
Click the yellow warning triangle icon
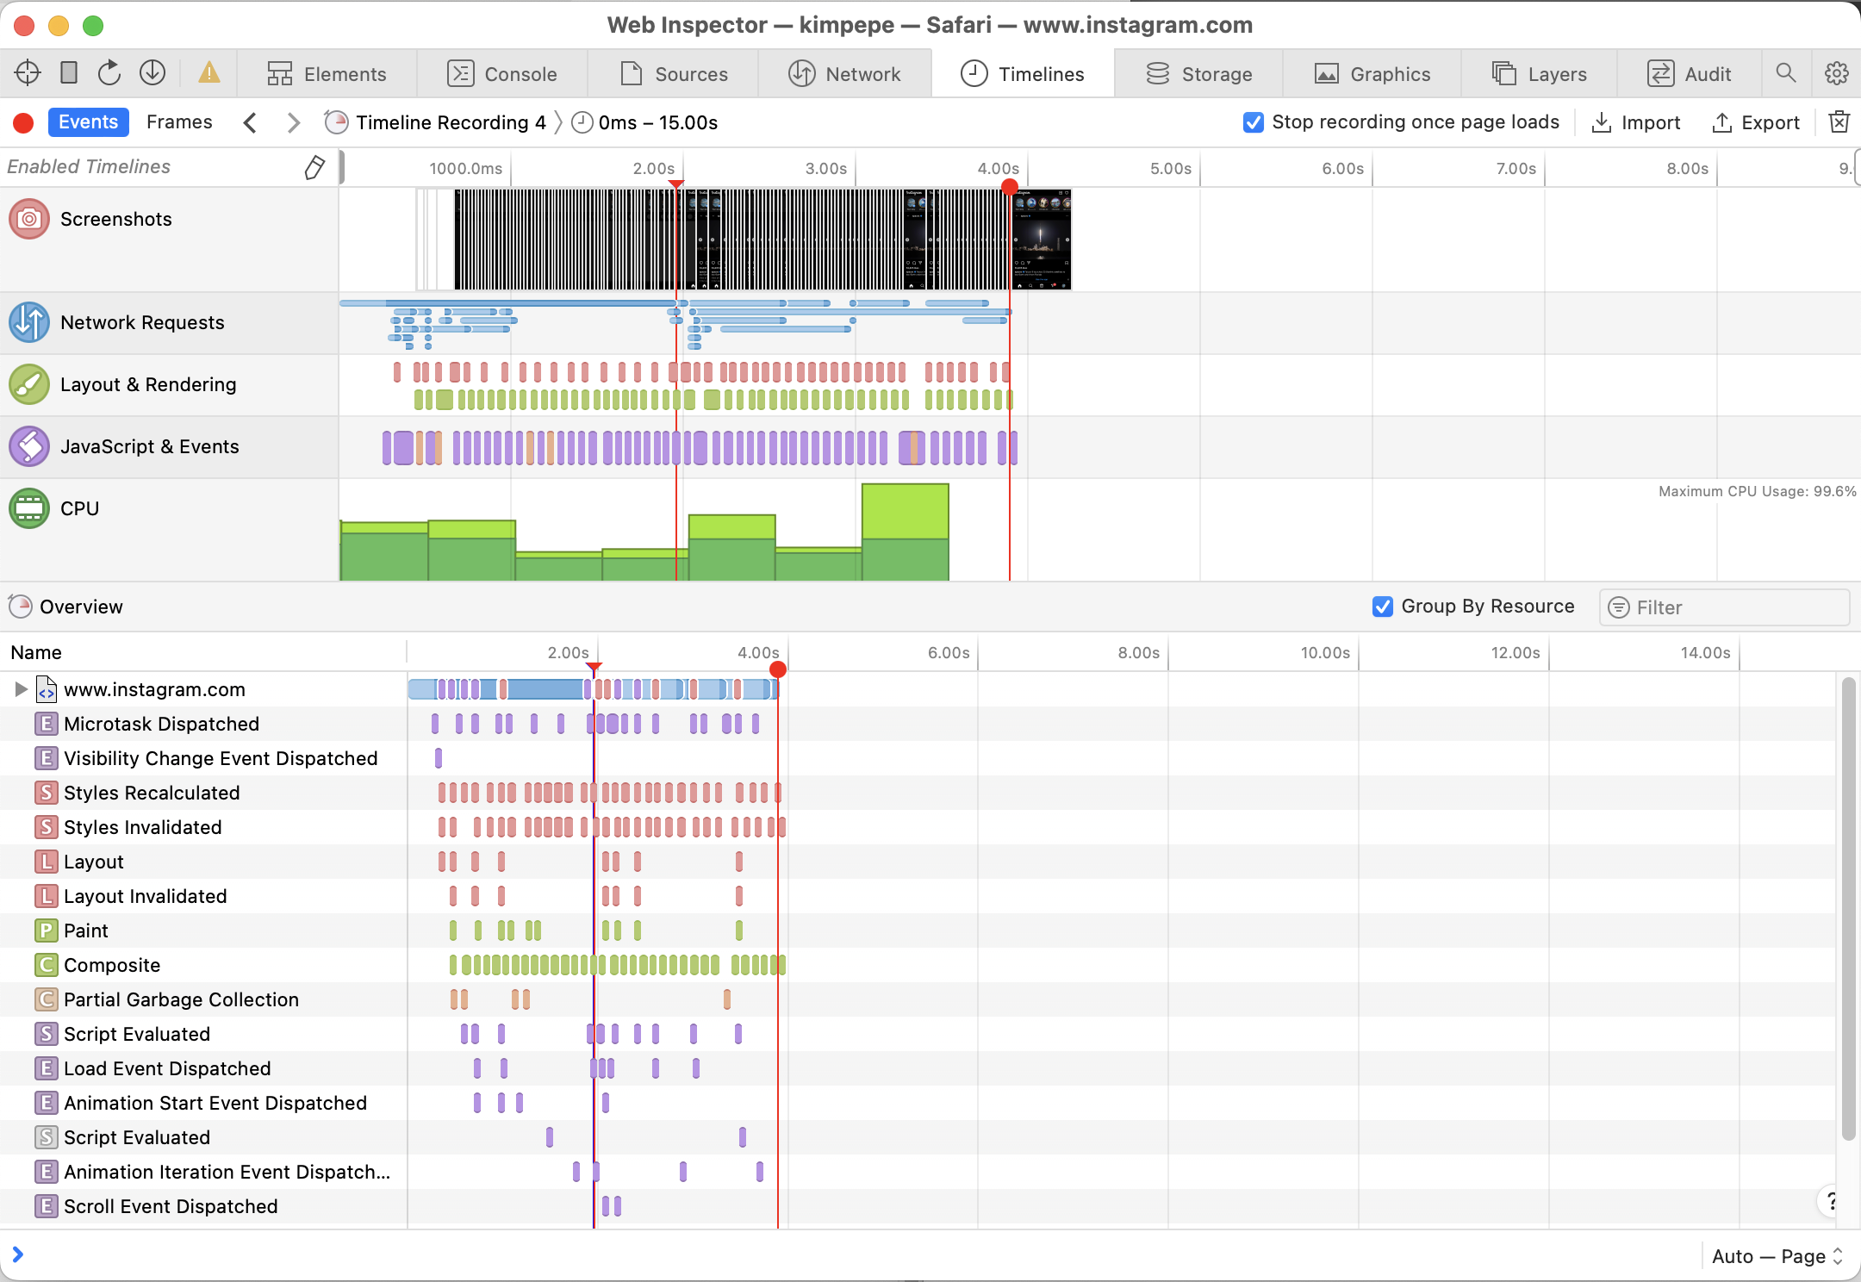click(209, 73)
